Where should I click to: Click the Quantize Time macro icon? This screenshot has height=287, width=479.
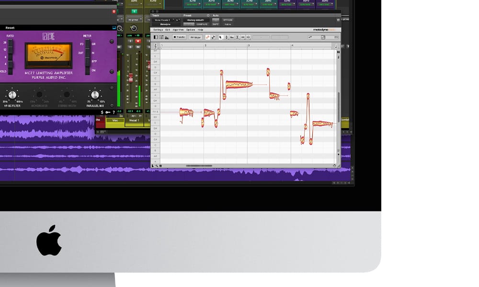[213, 37]
